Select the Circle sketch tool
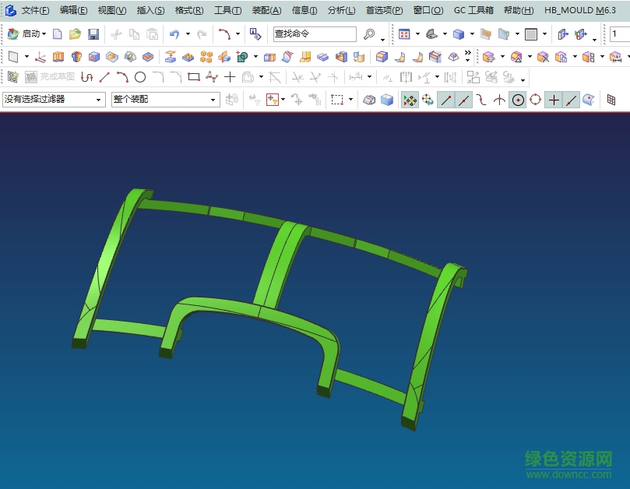Image resolution: width=630 pixels, height=489 pixels. tap(140, 77)
